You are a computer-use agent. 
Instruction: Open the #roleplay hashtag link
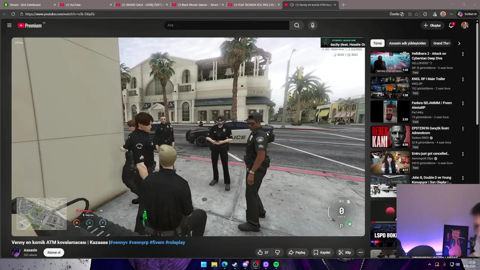point(175,242)
